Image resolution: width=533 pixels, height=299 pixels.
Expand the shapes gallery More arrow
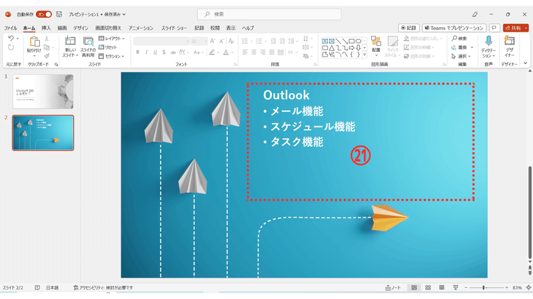tap(364, 54)
